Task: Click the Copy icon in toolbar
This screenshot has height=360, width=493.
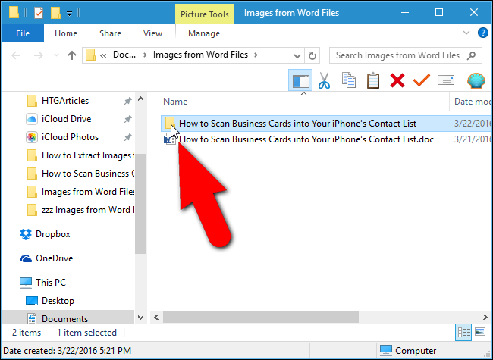Action: click(x=348, y=80)
